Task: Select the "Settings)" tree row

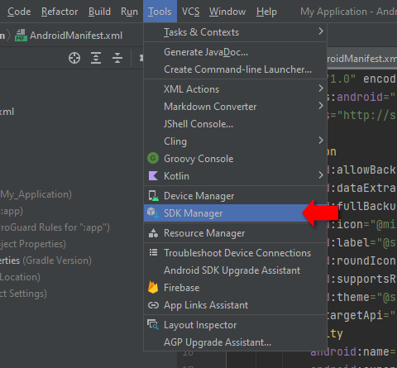Action: click(x=23, y=294)
